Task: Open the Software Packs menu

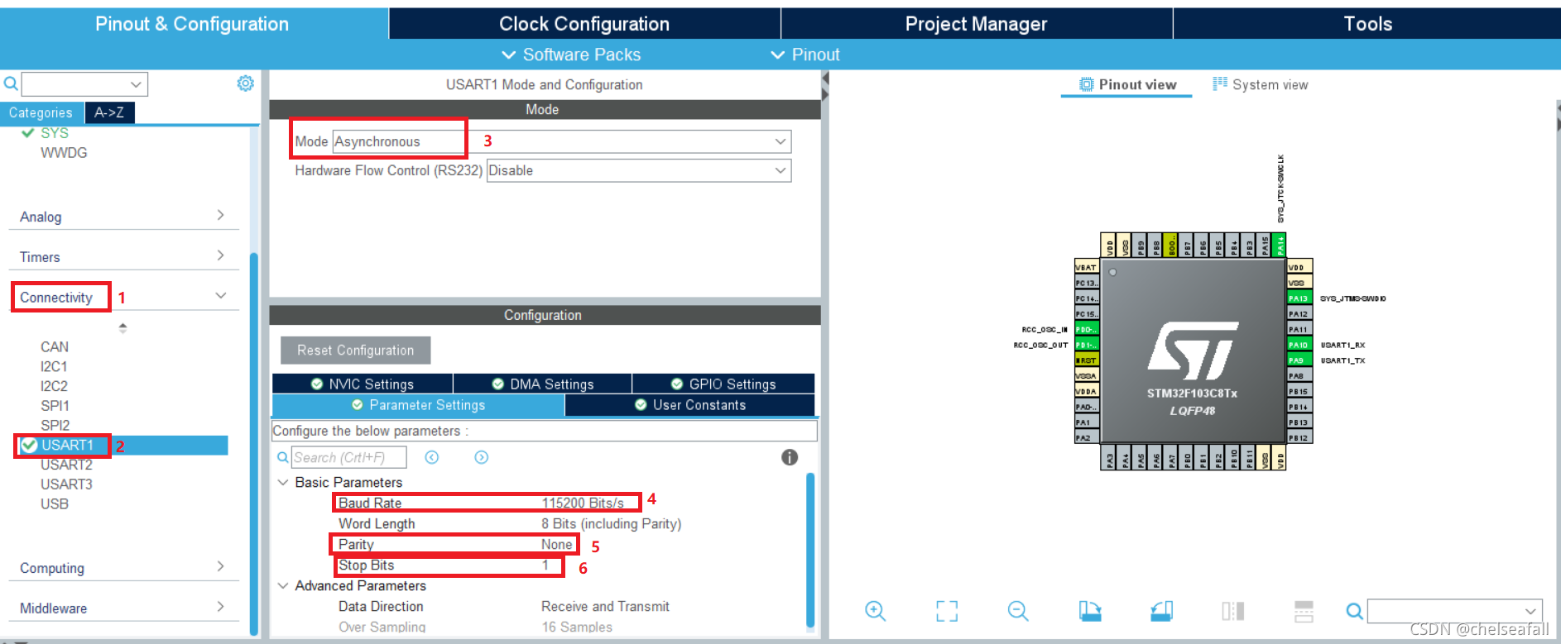Action: [572, 55]
